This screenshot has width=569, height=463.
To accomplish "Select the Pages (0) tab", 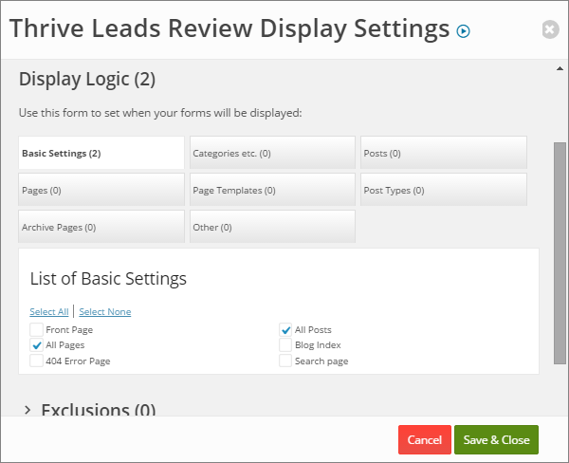I will (101, 190).
